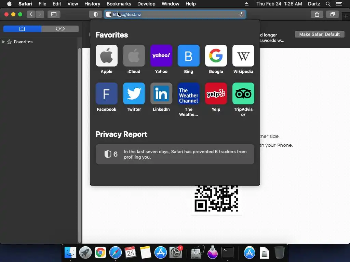
Task: Open System Preferences from the Dock
Action: (176, 253)
